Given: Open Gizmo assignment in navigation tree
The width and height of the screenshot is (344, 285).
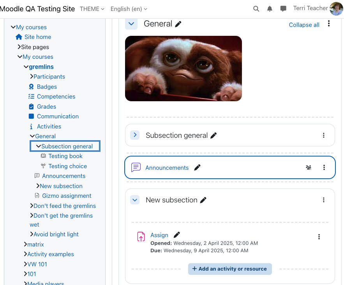Looking at the screenshot, I should pyautogui.click(x=67, y=196).
